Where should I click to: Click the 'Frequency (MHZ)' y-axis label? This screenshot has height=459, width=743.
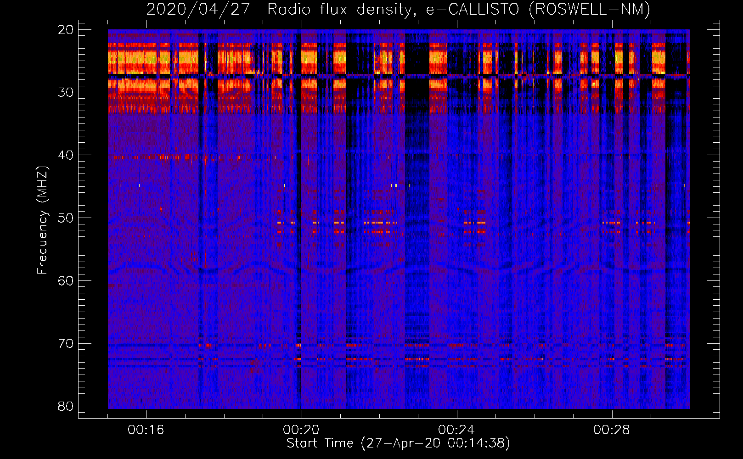[x=42, y=220]
